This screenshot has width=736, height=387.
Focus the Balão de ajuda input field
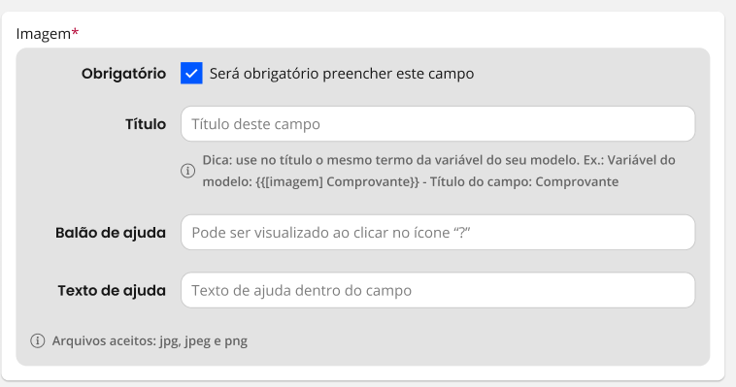(438, 232)
